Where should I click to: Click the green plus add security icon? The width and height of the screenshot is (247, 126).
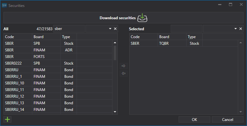[7, 120]
